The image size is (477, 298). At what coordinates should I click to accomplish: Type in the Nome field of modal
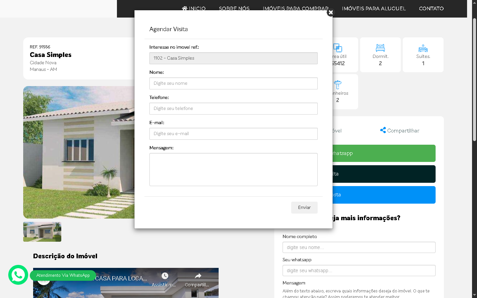click(233, 83)
